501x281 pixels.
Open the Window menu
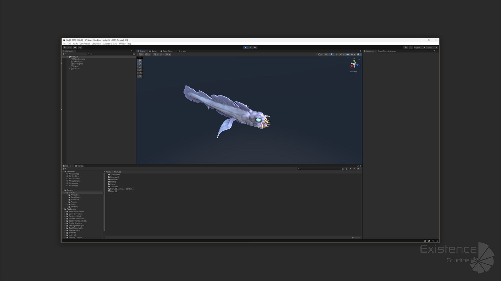coord(122,44)
